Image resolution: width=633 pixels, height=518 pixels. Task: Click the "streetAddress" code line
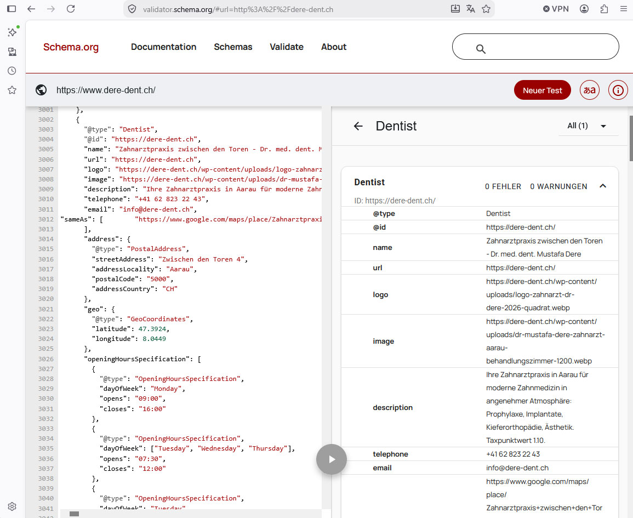(x=169, y=259)
